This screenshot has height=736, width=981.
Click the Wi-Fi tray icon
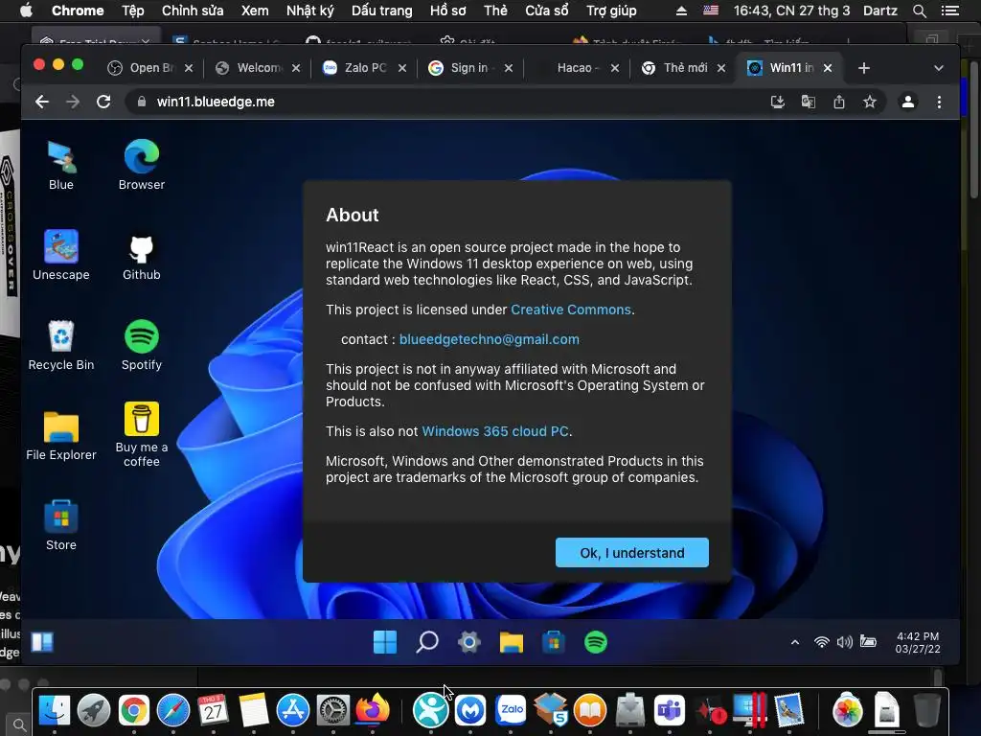[x=821, y=642]
